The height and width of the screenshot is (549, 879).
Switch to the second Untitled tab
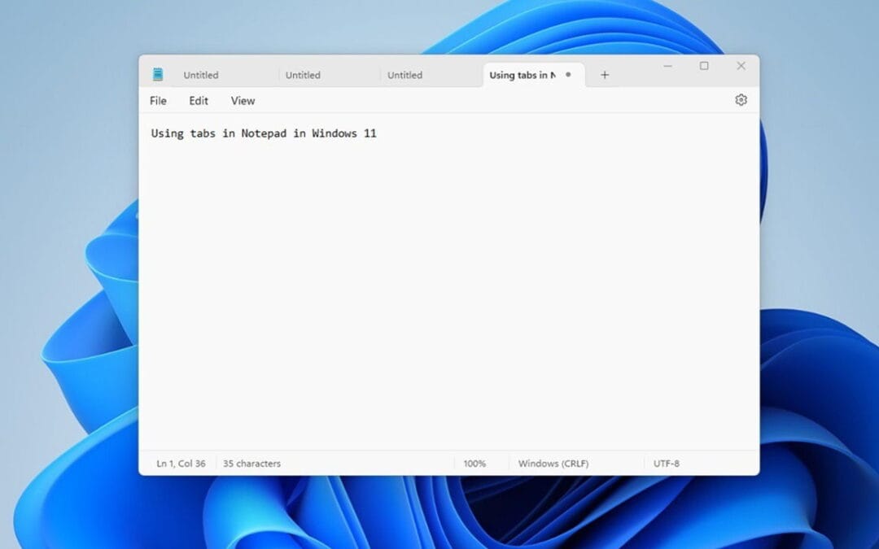(303, 74)
